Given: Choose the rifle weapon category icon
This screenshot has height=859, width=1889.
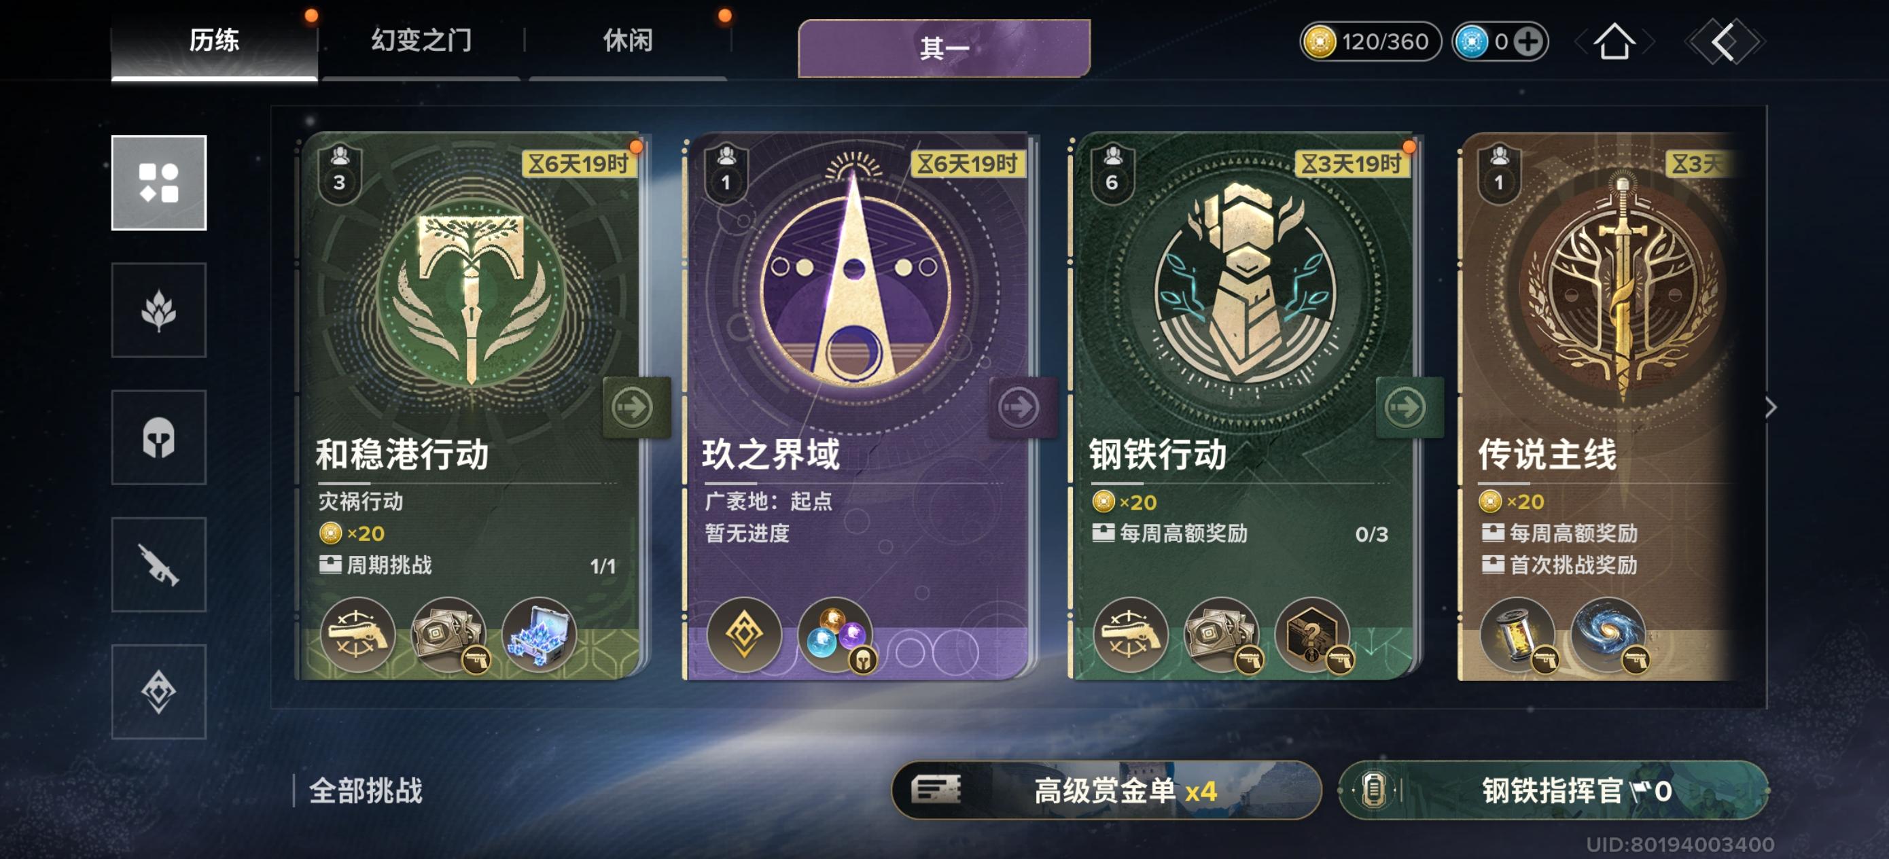Looking at the screenshot, I should coord(158,565).
